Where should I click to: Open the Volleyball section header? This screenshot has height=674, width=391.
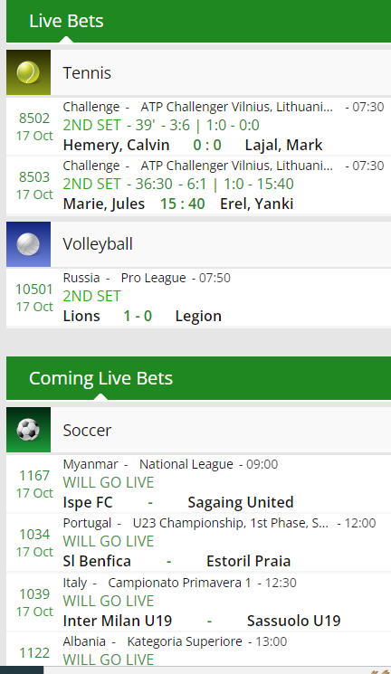click(x=199, y=244)
